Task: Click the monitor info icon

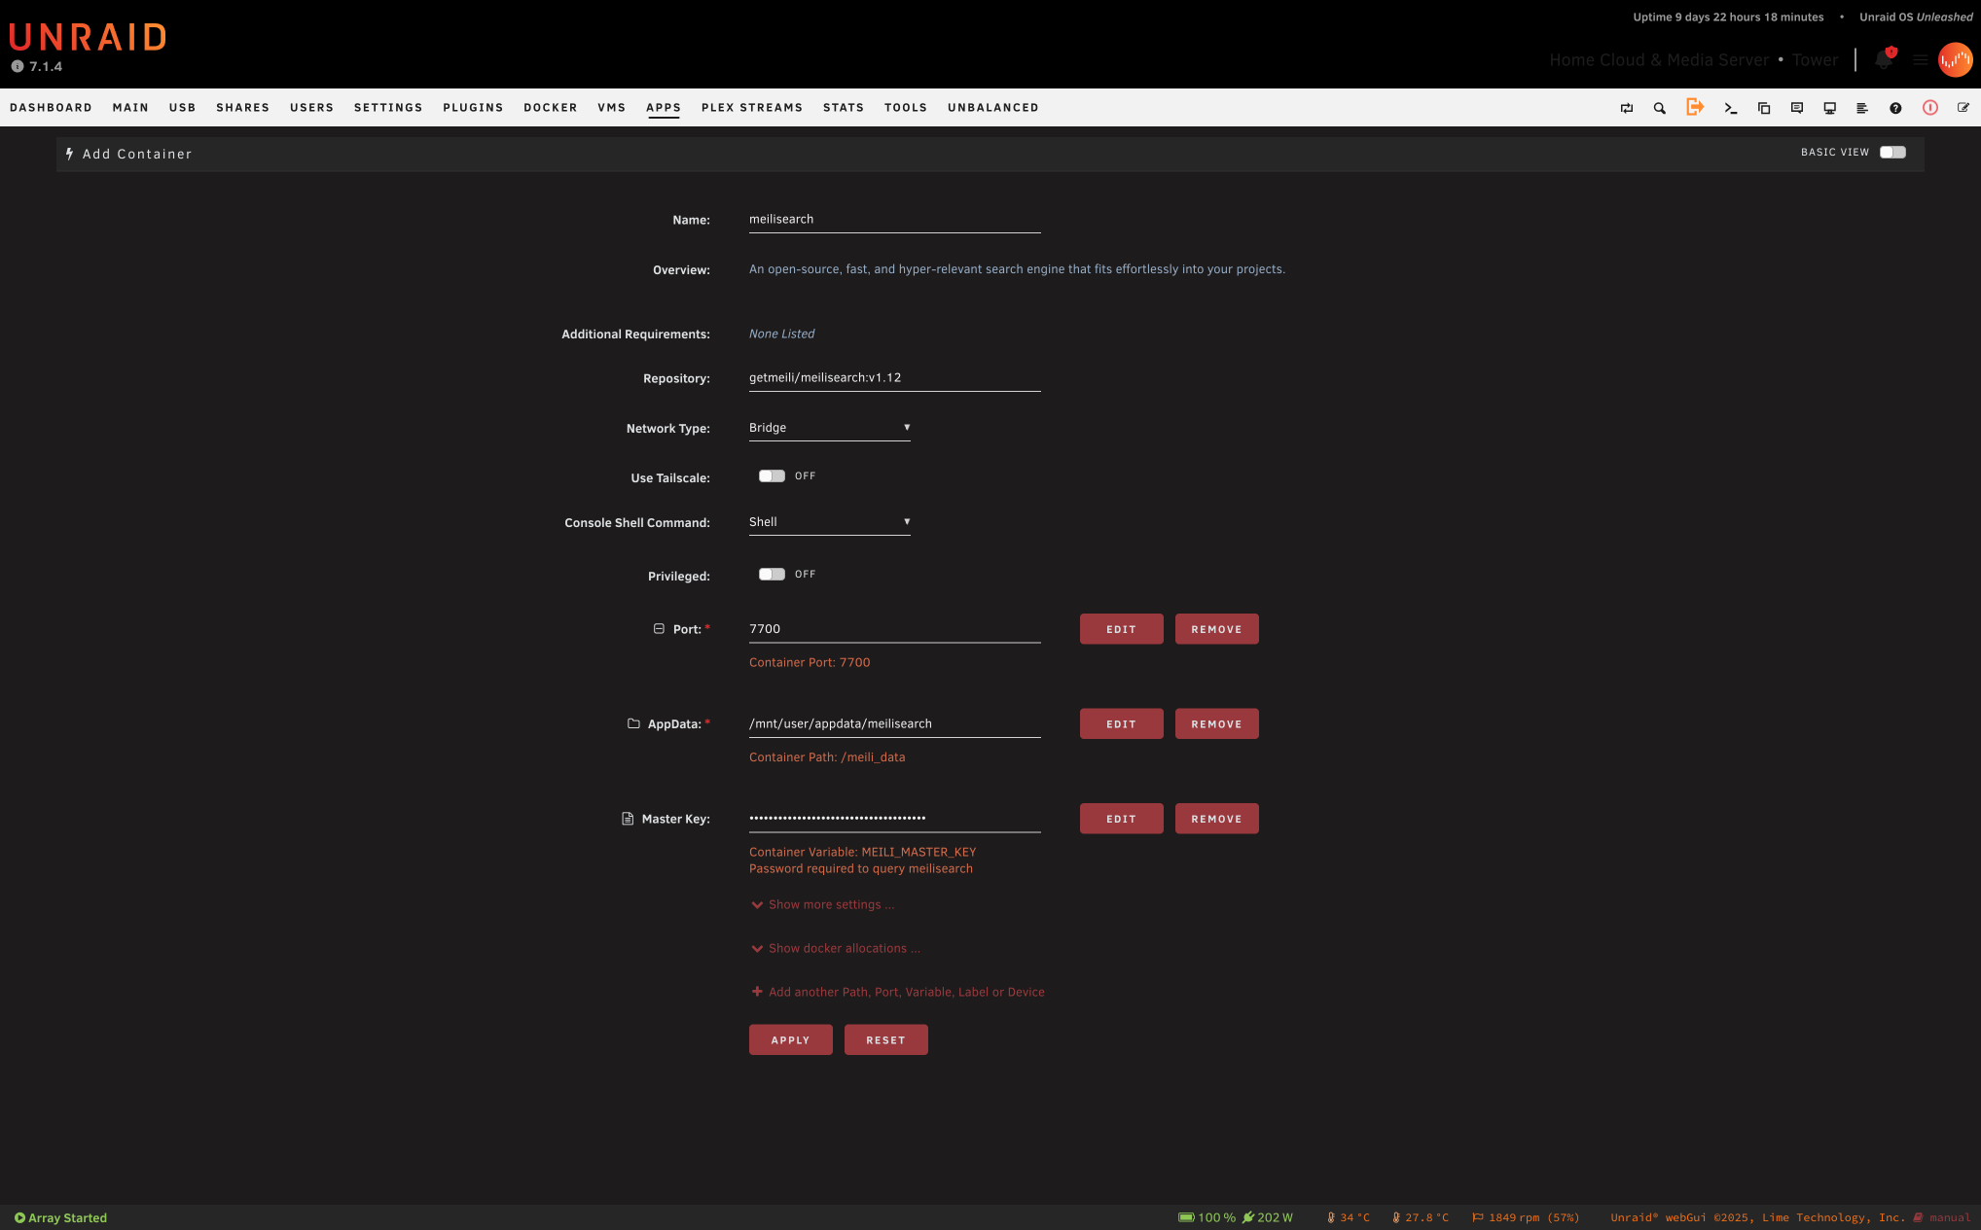Action: click(x=1830, y=108)
